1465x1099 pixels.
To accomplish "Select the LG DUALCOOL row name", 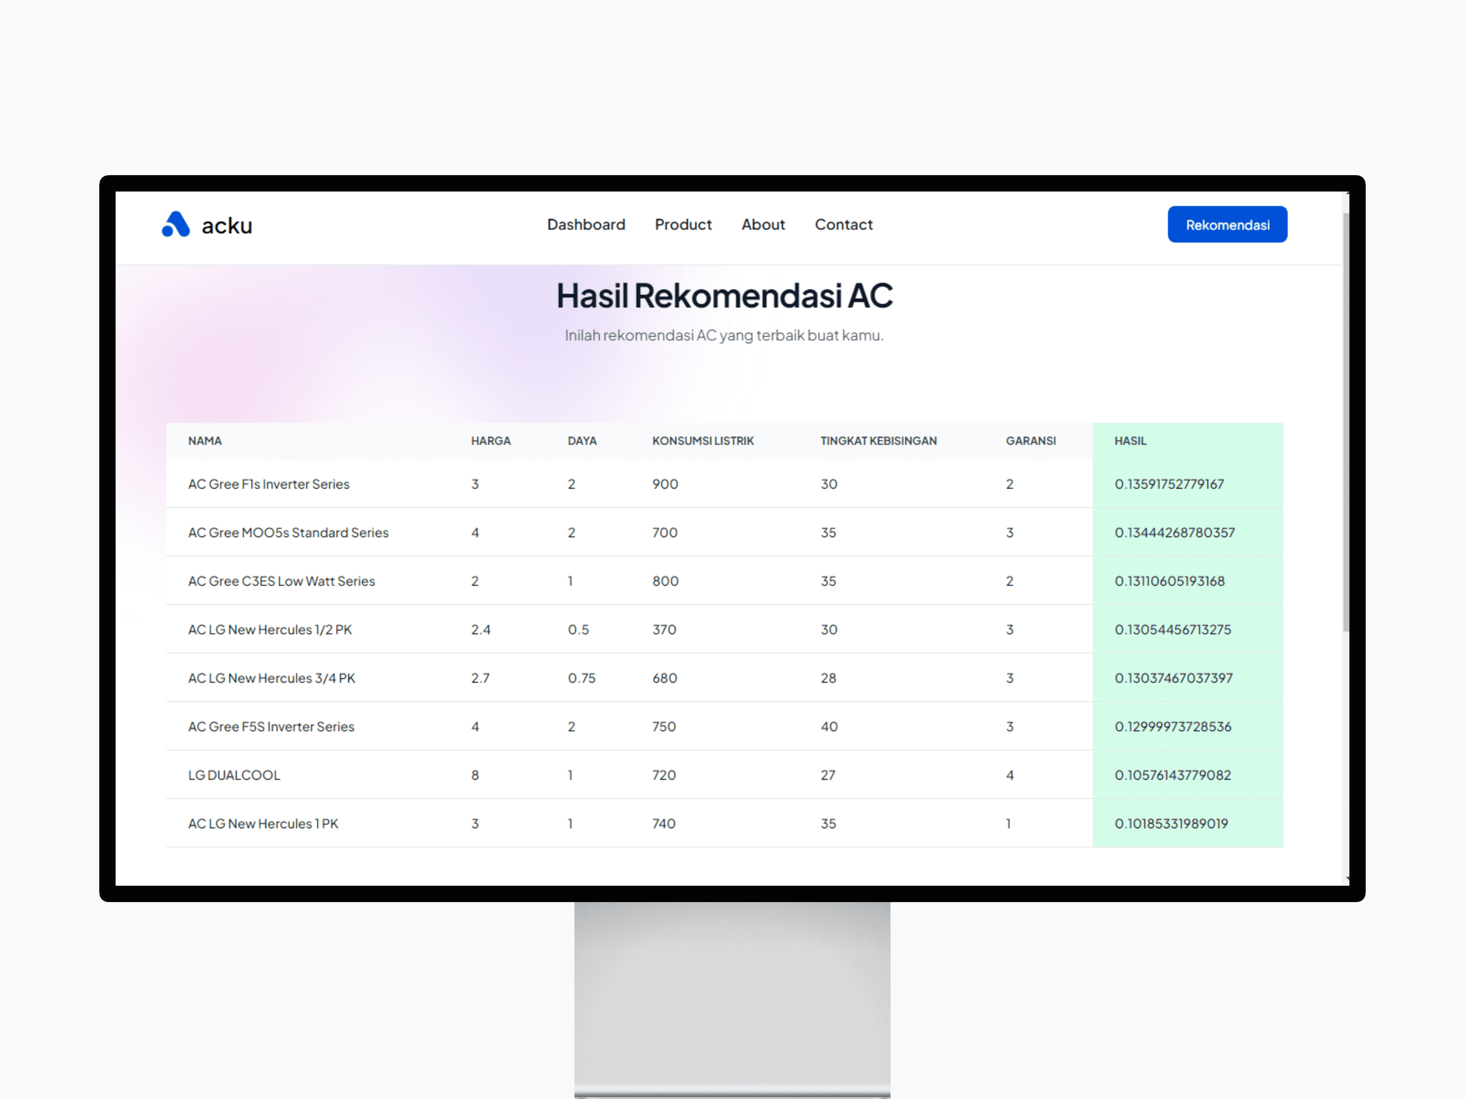I will (x=234, y=775).
